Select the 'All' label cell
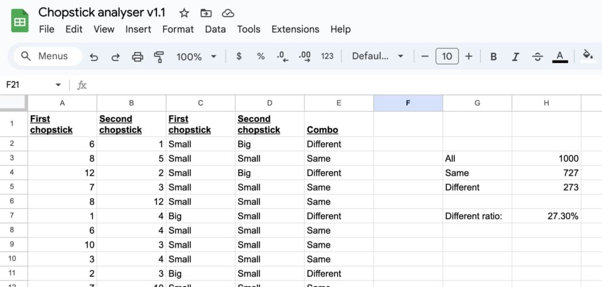Screen dimensions: 602x287 click(x=477, y=158)
